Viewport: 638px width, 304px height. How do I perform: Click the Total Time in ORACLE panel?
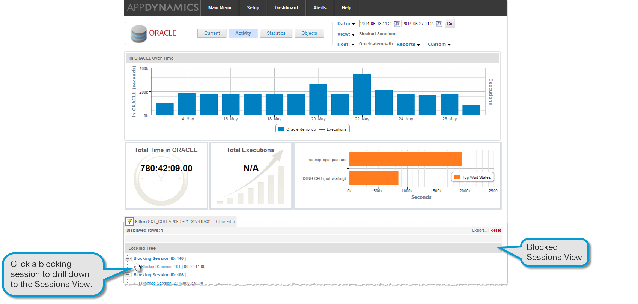click(166, 176)
